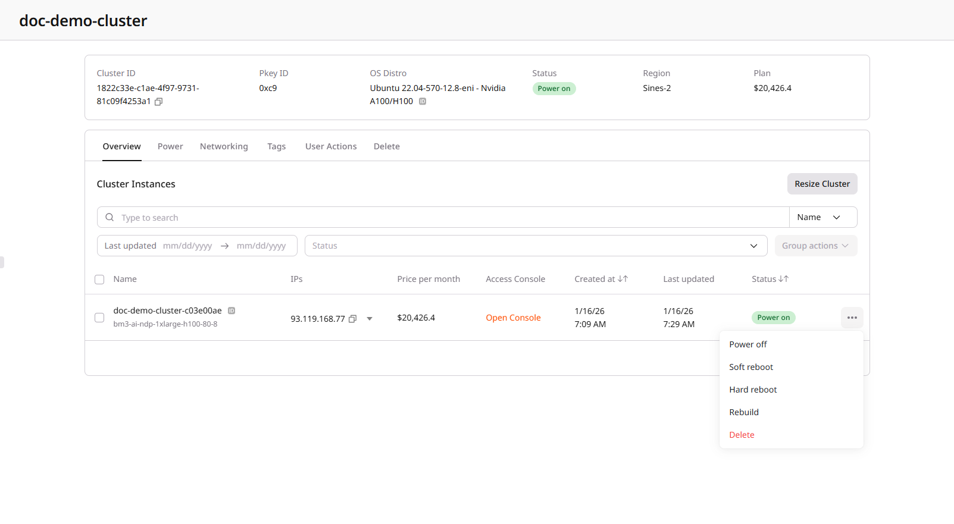The height and width of the screenshot is (524, 954).
Task: Click the doc-demo-cluster page title
Action: (83, 20)
